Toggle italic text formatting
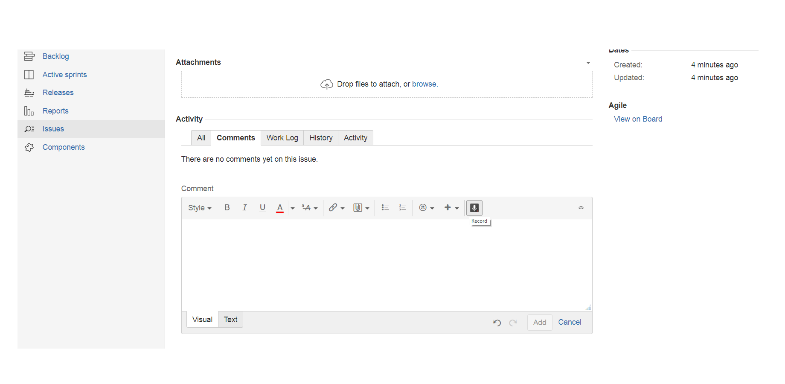This screenshot has width=785, height=384. pyautogui.click(x=244, y=208)
